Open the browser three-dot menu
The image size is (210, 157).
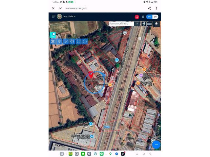coord(156,8)
